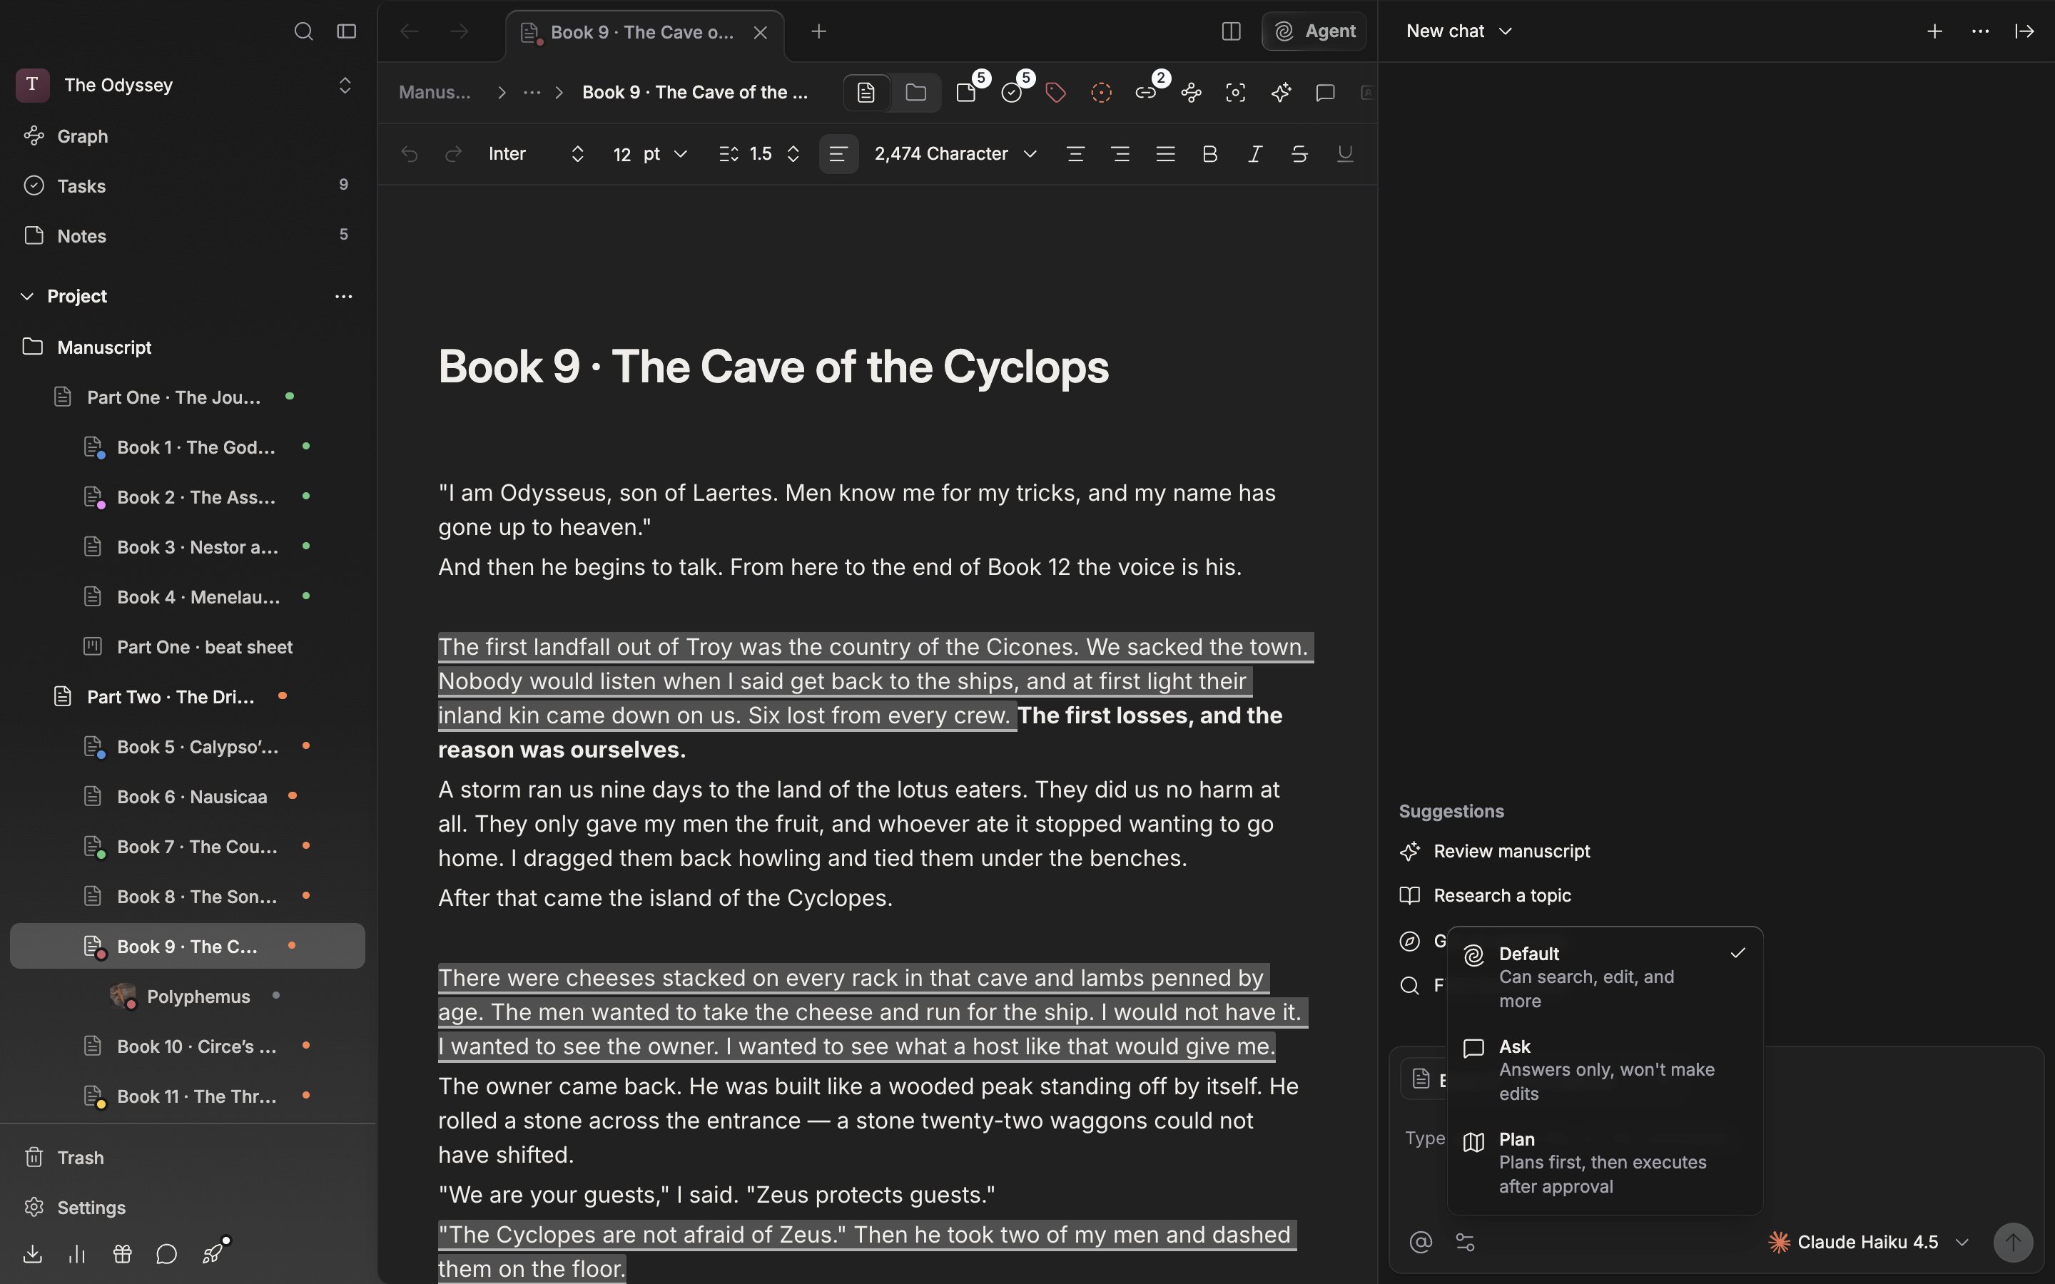Open chat panel more options
The height and width of the screenshot is (1284, 2055).
pos(1980,31)
